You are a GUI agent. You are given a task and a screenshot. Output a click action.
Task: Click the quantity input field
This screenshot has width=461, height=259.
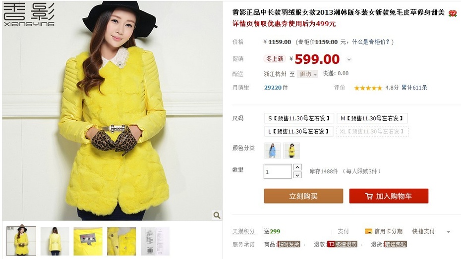click(x=278, y=171)
